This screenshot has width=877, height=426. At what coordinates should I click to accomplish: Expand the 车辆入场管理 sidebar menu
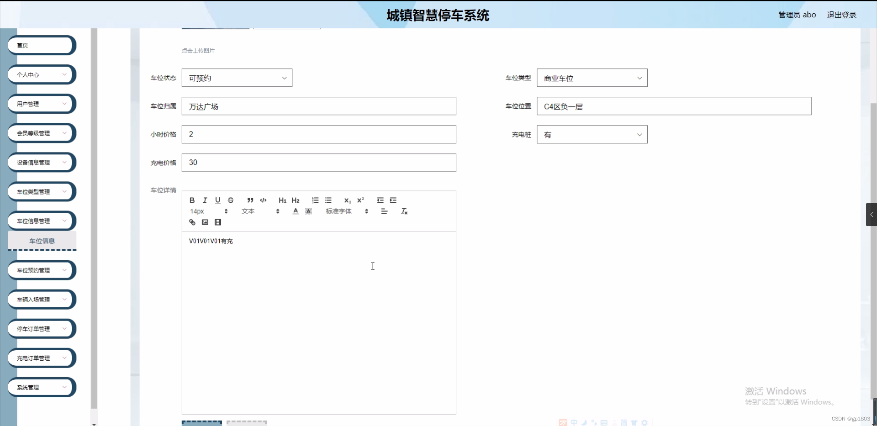[x=41, y=299]
